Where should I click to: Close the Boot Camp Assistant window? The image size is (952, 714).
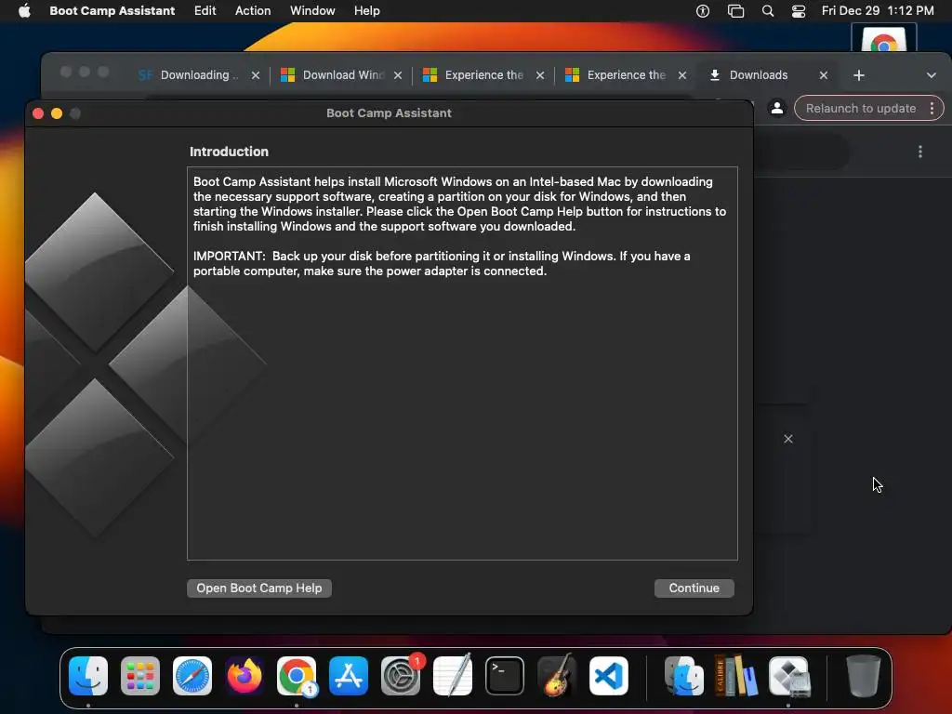[38, 113]
